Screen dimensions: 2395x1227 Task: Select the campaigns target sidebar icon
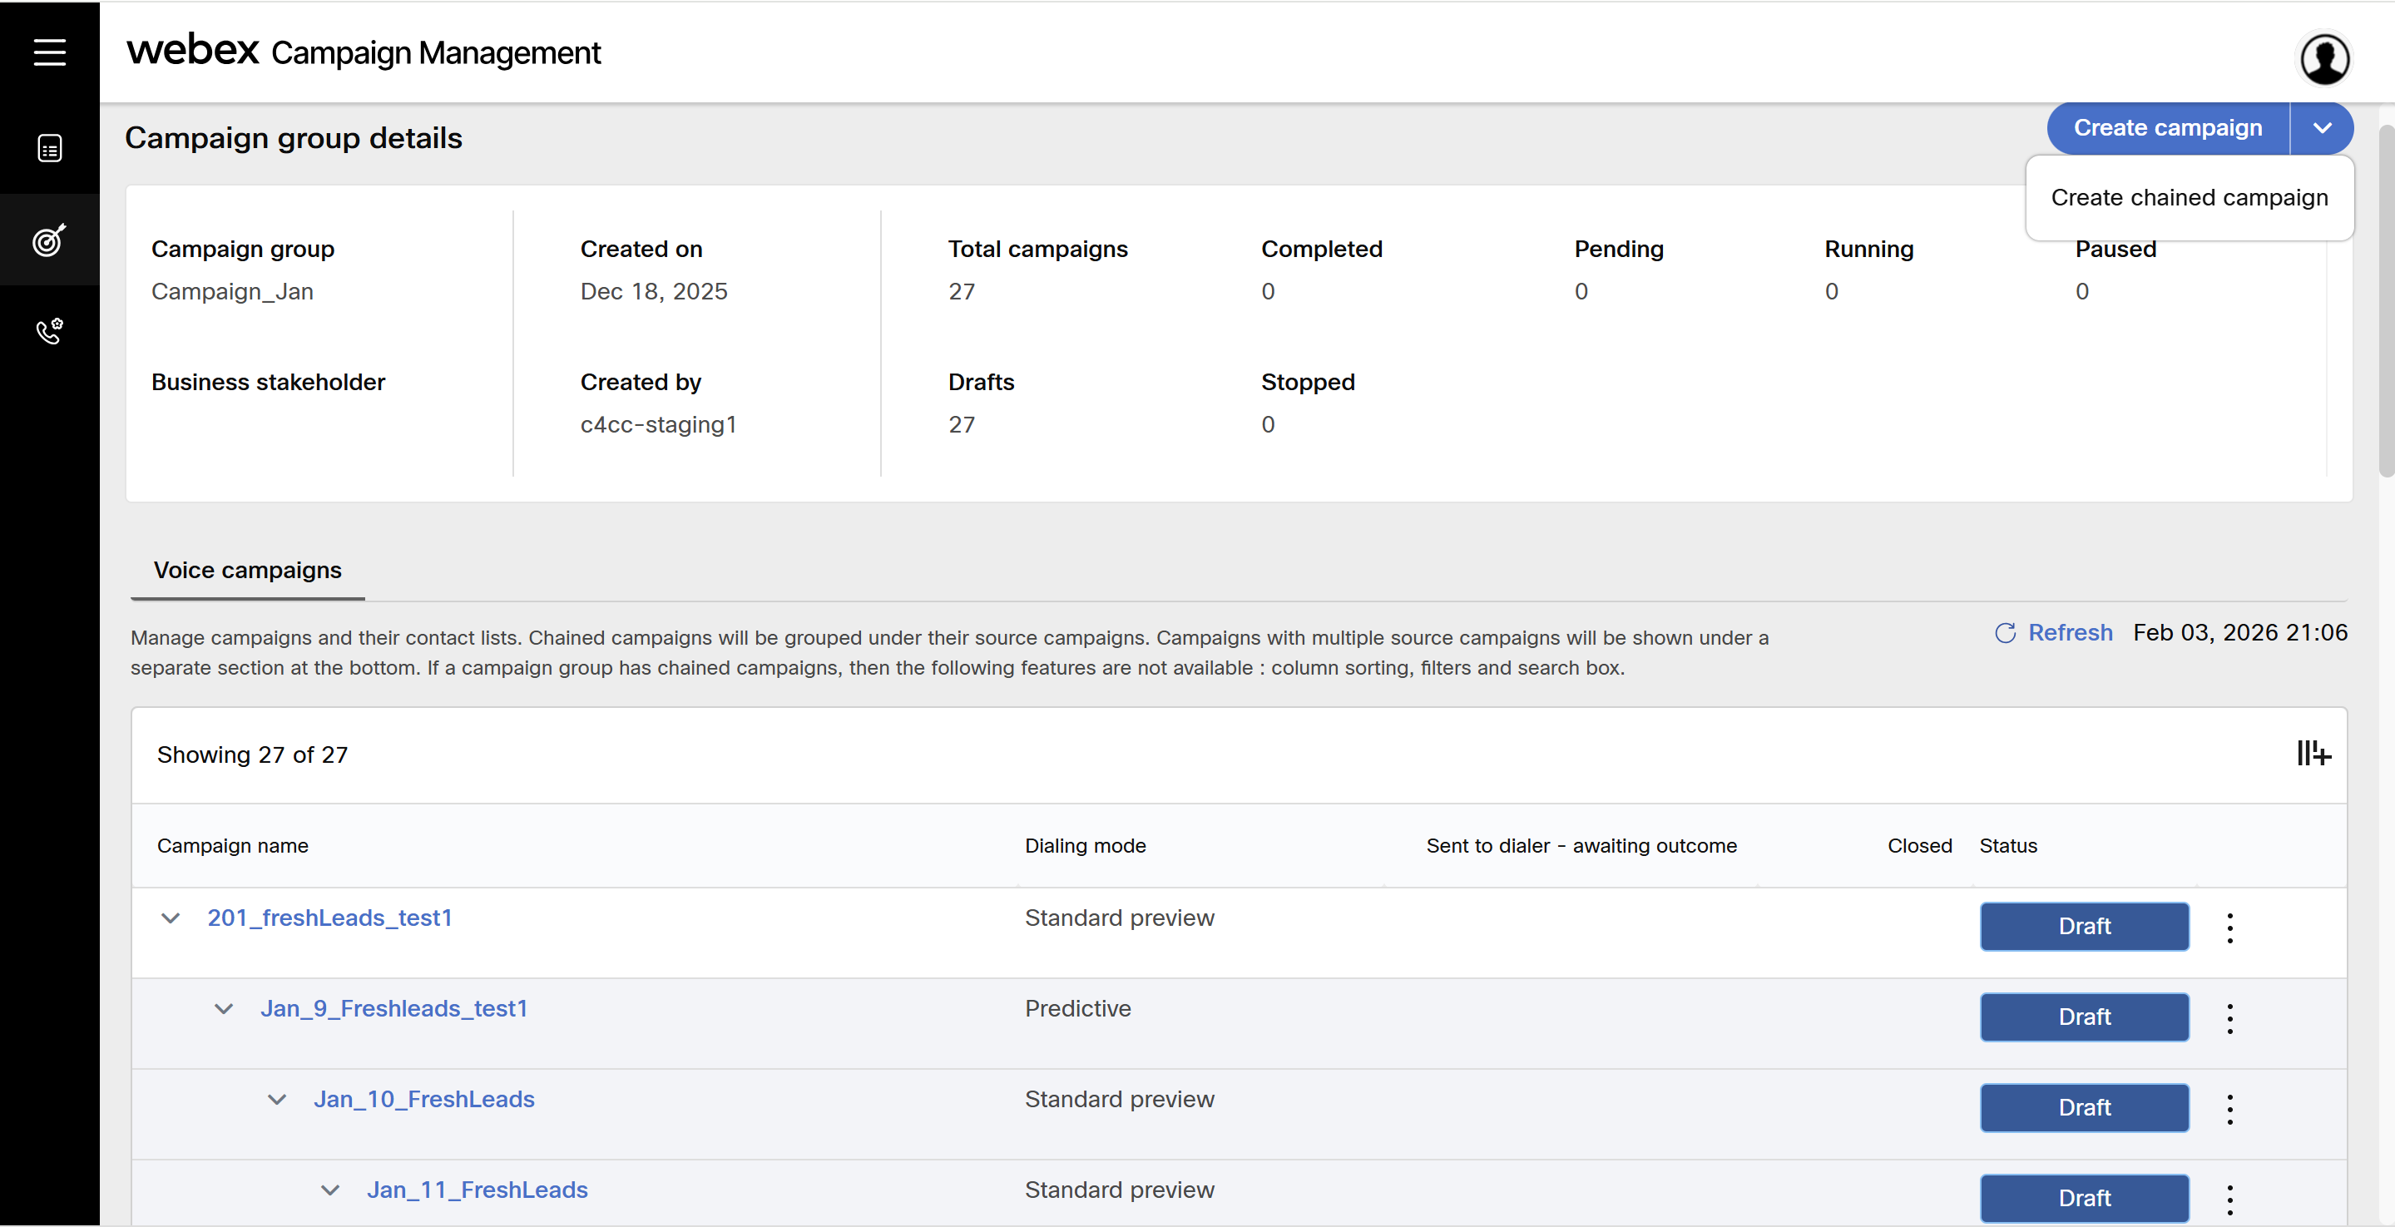[x=49, y=240]
